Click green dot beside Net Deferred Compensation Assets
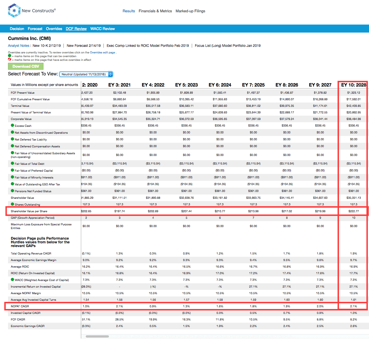This screenshot has height=339, width=369. [x=12, y=146]
